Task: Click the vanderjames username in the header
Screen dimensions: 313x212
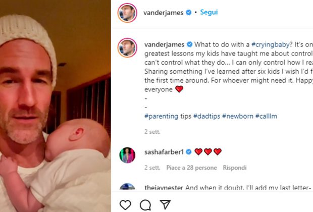Action: pyautogui.click(x=163, y=13)
